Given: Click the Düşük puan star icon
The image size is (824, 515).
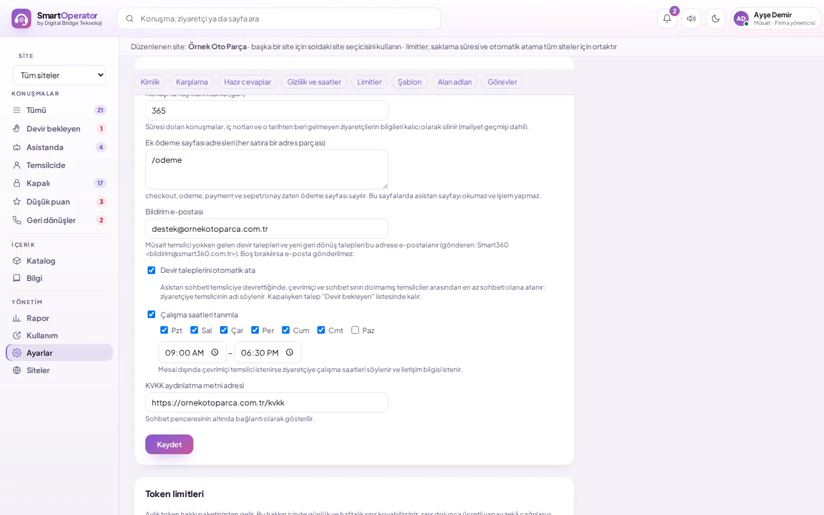Looking at the screenshot, I should tap(17, 202).
